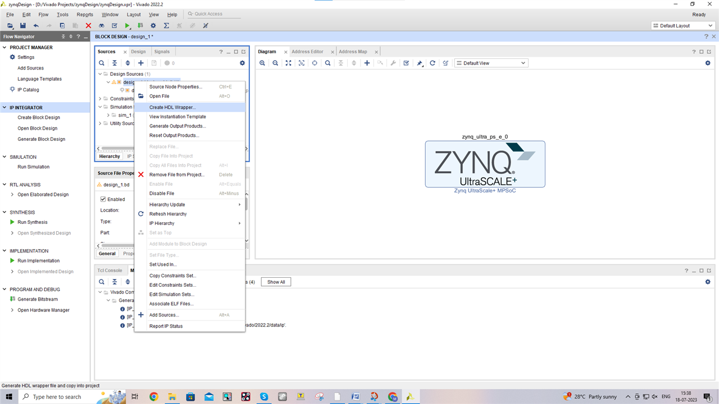The image size is (719, 404).
Task: Expand the Constraints tree node
Action: pos(100,99)
